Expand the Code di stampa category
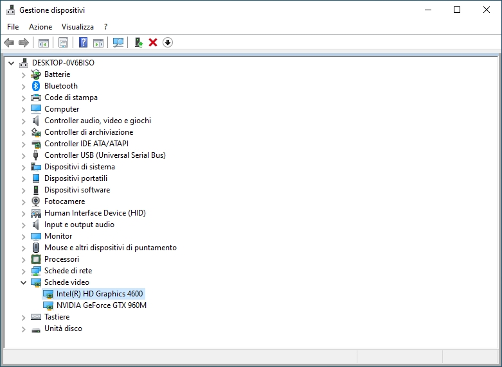Screen dimensions: 502x367 (x=23, y=98)
